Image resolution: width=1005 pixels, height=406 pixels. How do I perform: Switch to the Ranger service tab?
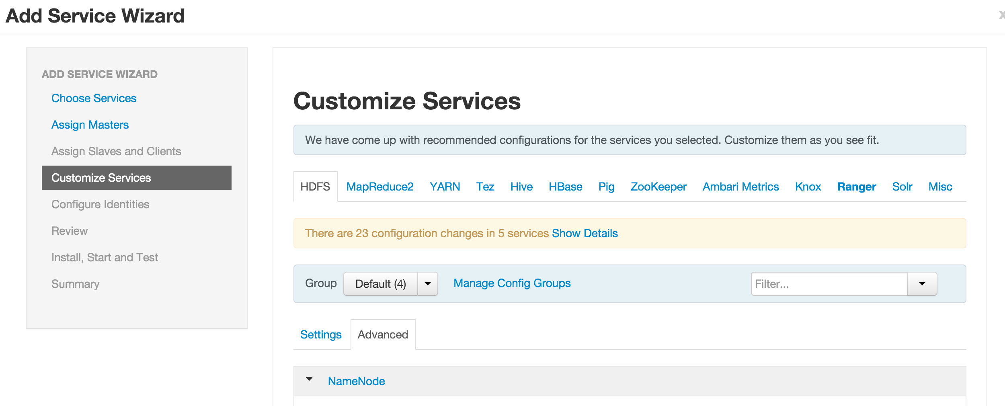[x=856, y=187]
